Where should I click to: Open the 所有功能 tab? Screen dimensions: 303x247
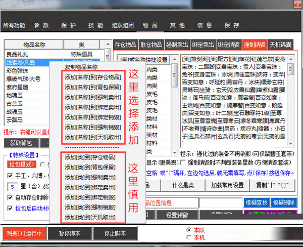pyautogui.click(x=14, y=25)
